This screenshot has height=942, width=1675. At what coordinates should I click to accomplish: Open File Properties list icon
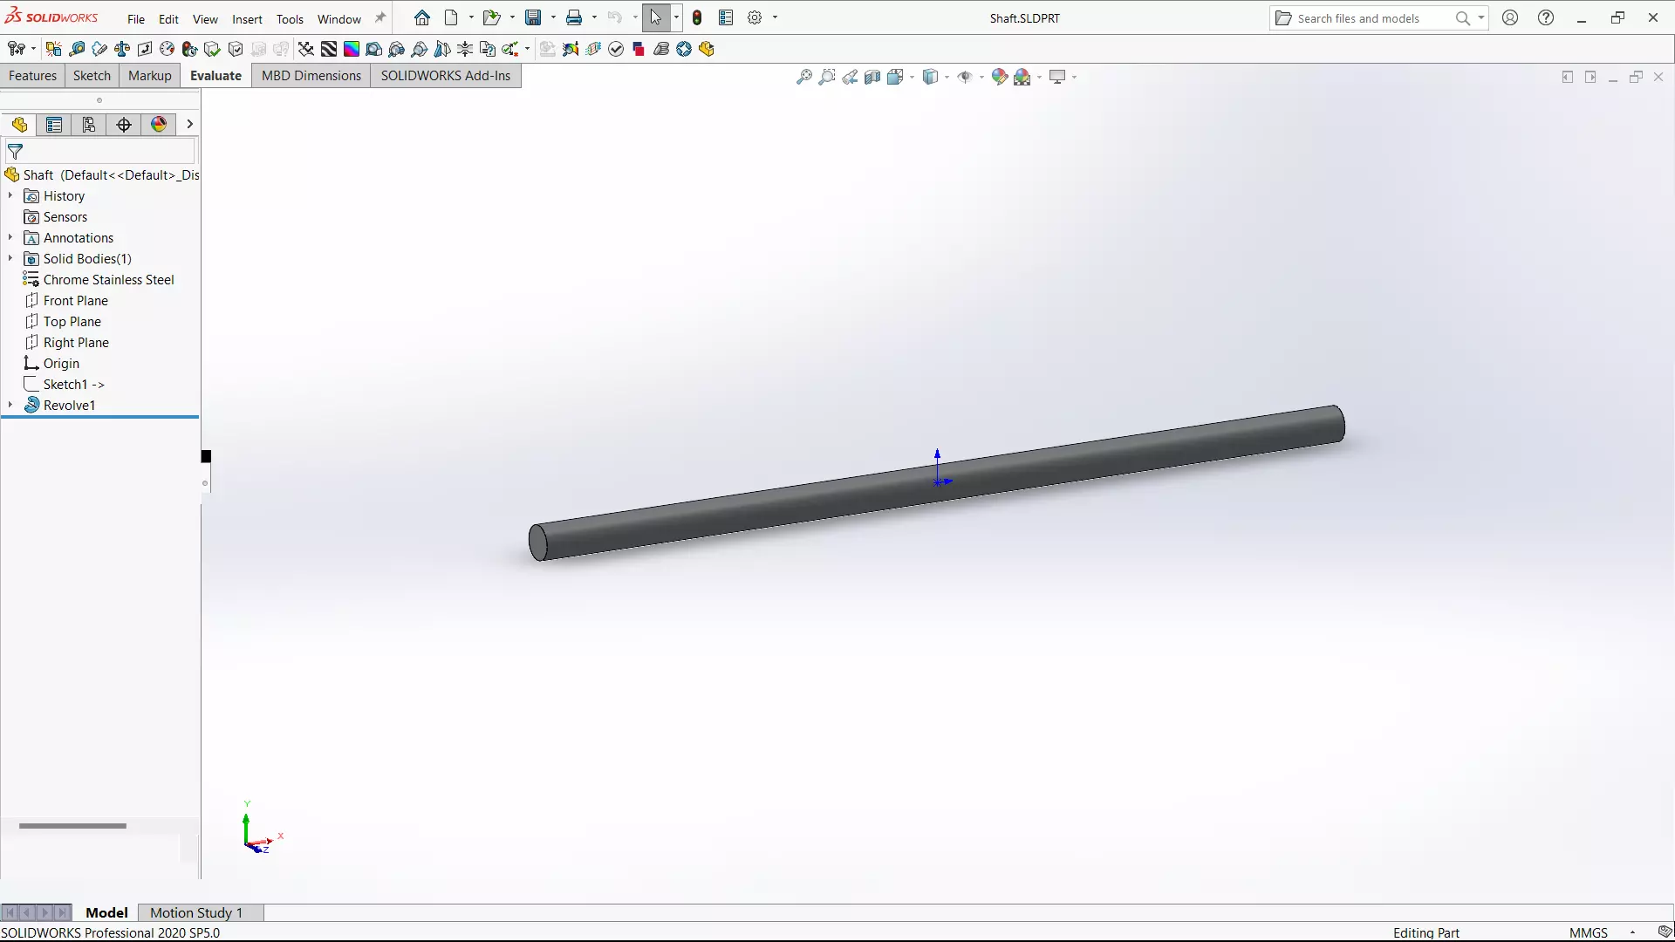point(726,17)
